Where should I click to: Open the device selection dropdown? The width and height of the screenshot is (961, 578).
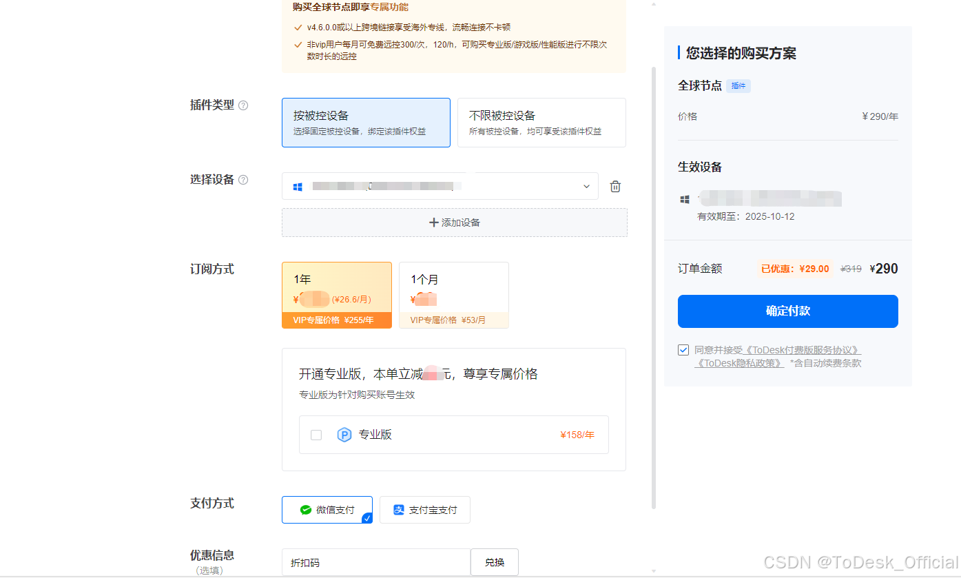440,186
